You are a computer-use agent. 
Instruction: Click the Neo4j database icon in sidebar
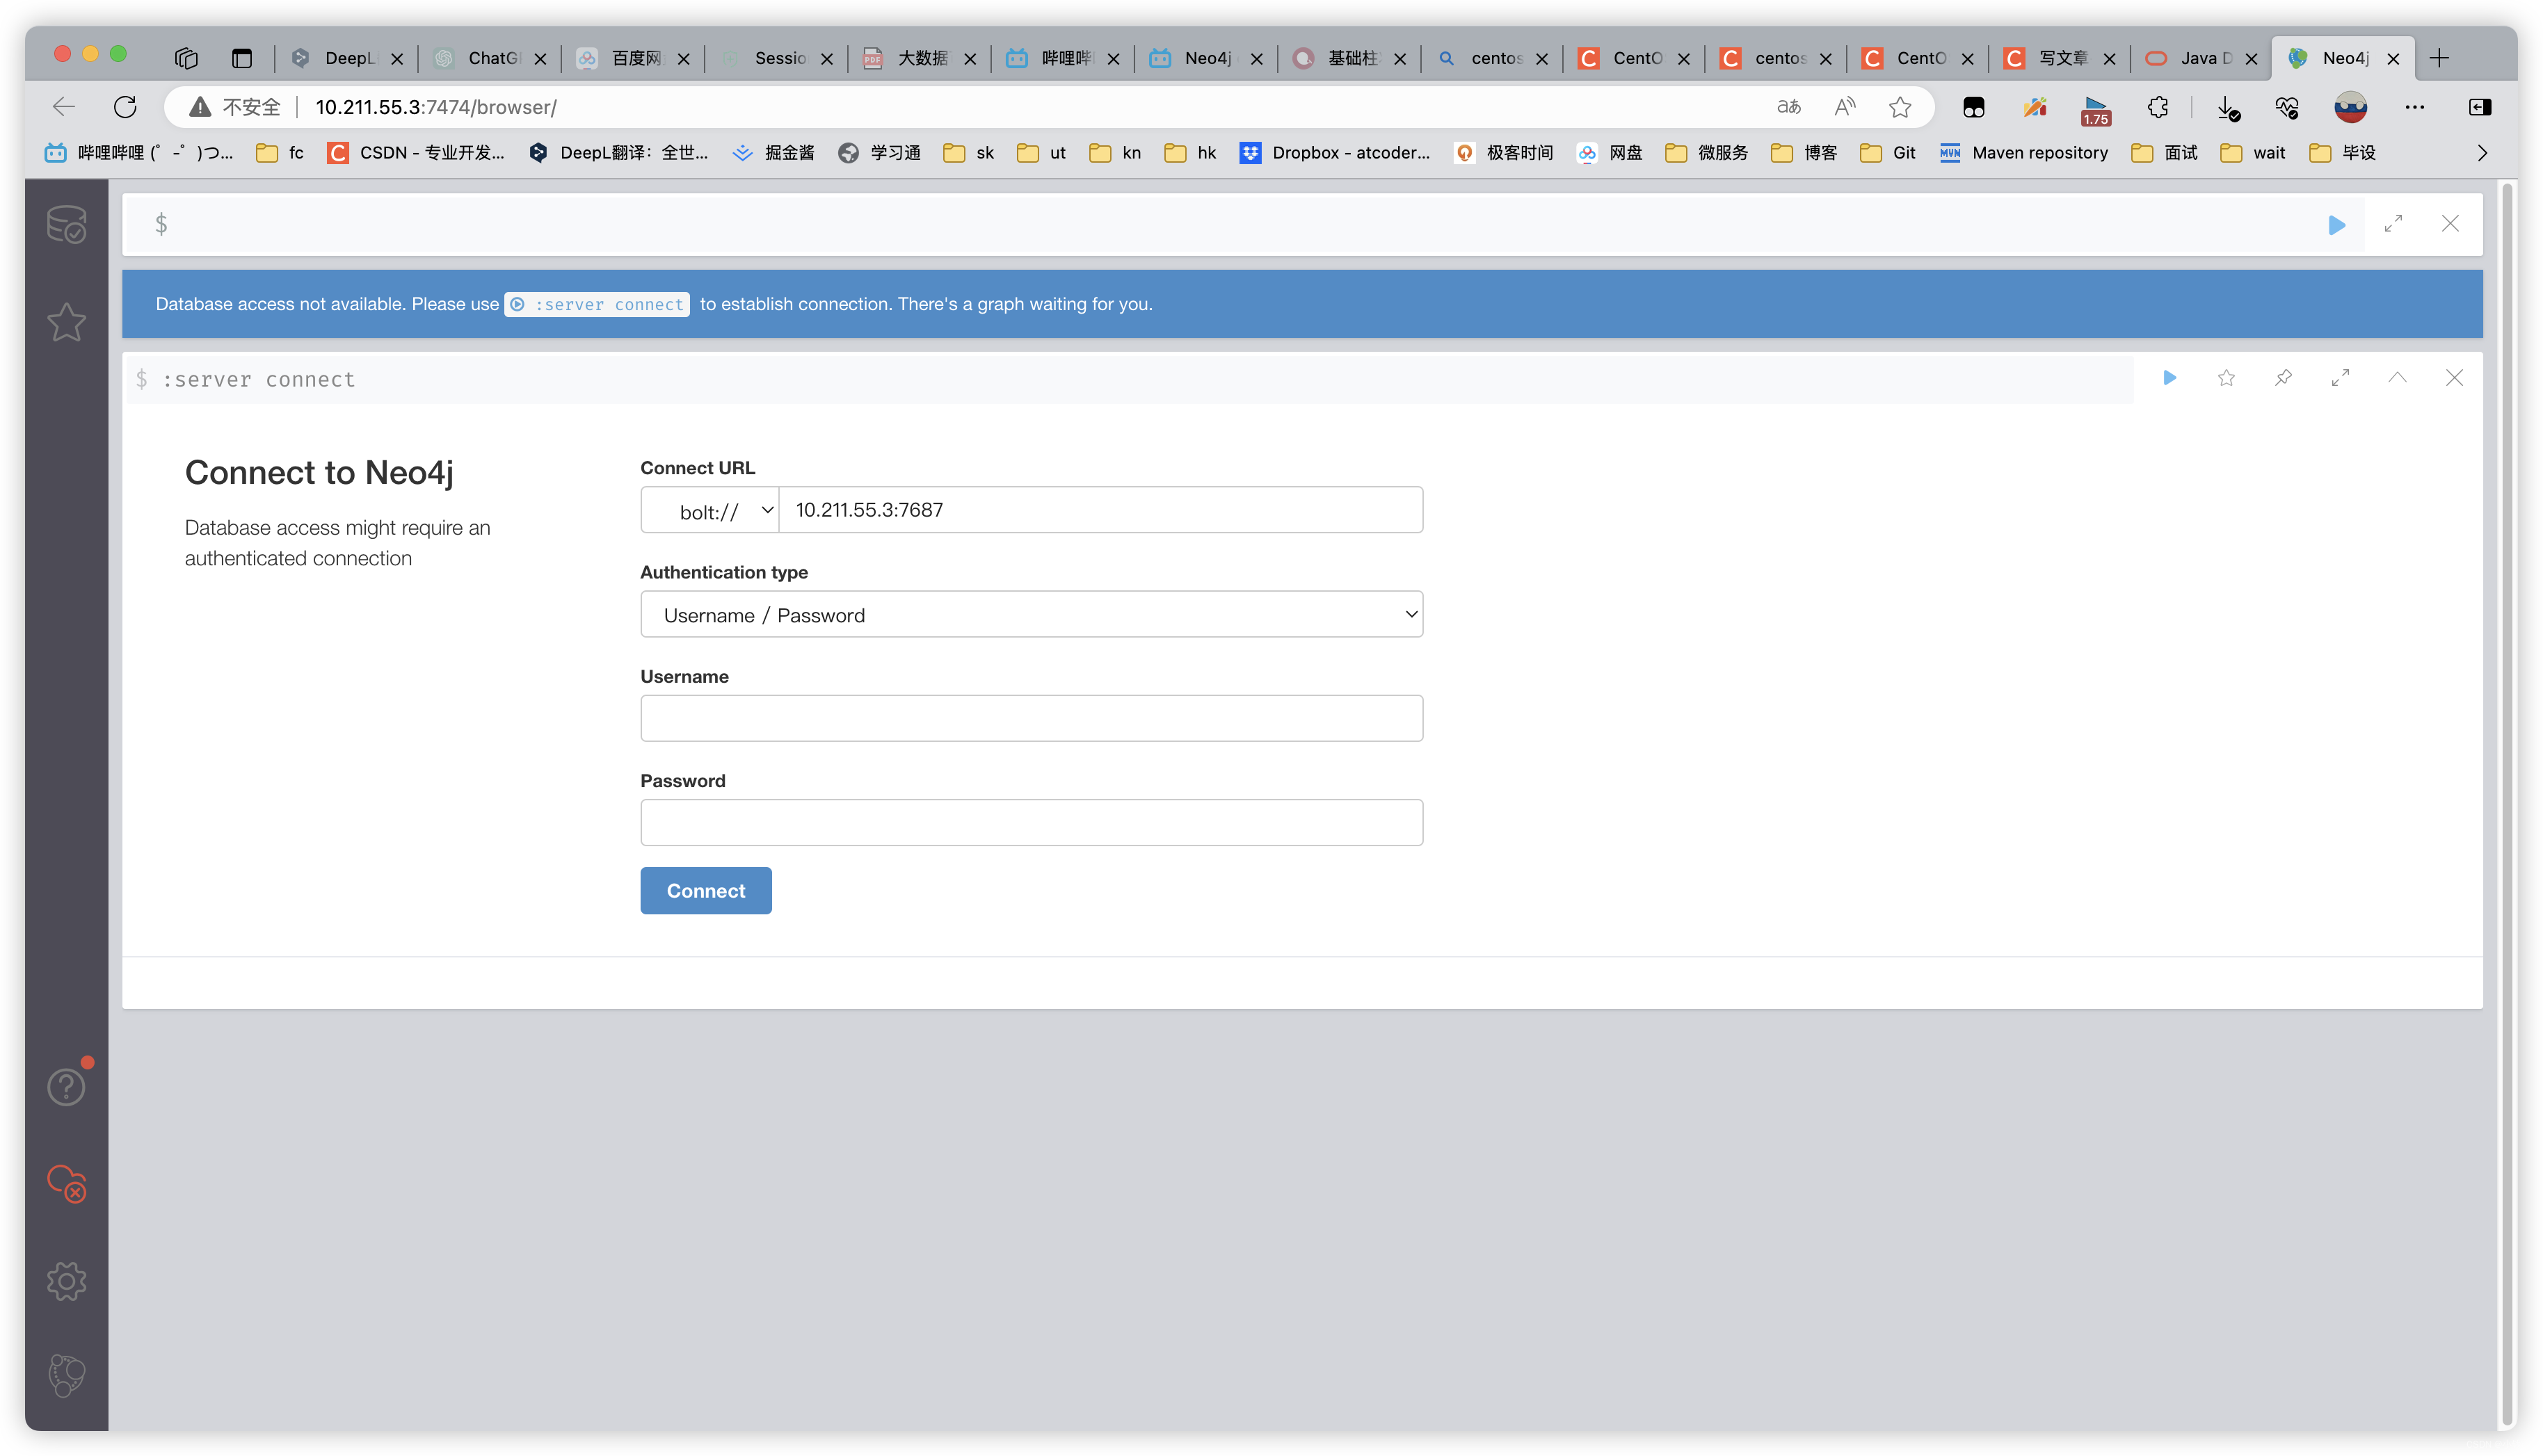(x=65, y=223)
